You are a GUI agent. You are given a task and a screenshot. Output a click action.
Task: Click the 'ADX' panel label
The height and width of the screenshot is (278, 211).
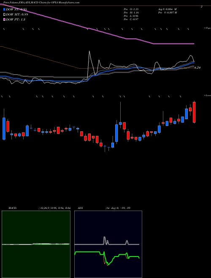tap(81, 208)
